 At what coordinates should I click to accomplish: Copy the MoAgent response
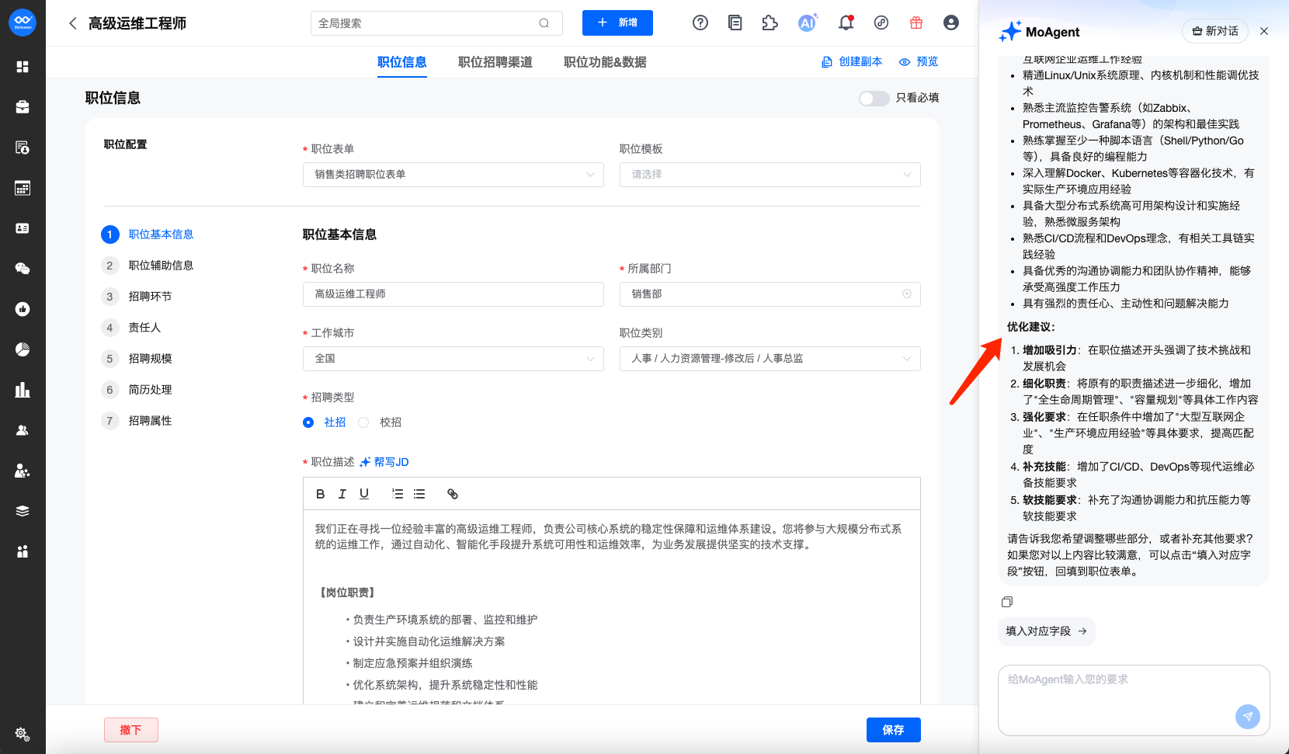pos(1007,602)
